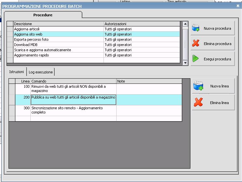Click the red X Elimina linea icon

tap(198, 102)
